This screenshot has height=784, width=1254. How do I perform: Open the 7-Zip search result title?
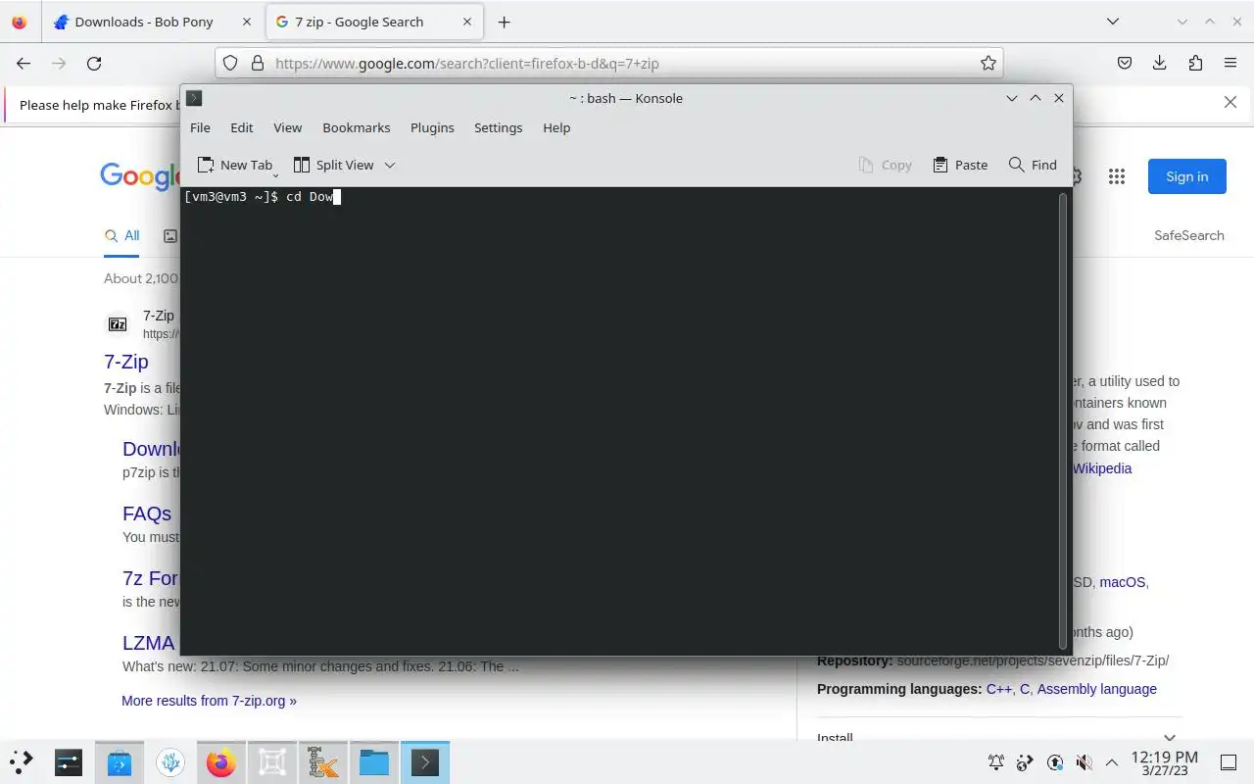[x=126, y=362]
